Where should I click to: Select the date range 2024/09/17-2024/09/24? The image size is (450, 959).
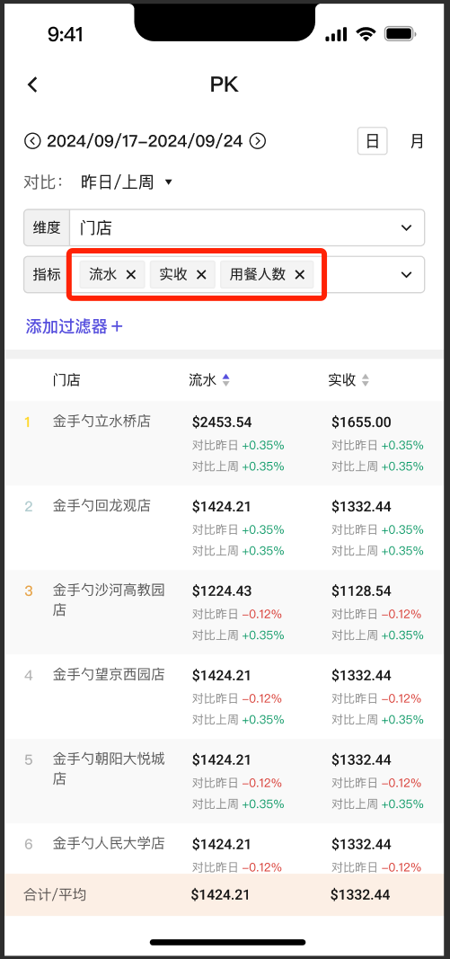145,141
